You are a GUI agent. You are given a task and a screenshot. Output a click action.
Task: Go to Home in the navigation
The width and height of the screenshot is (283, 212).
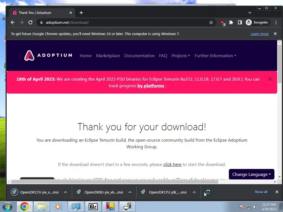tap(86, 55)
